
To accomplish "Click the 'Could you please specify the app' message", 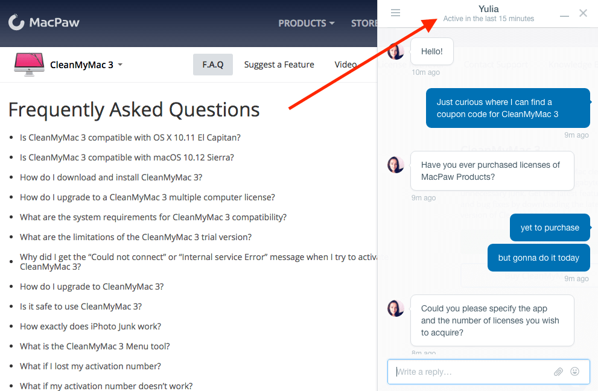I will (x=492, y=320).
